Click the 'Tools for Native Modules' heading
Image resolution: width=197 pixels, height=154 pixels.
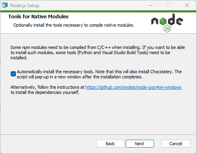coord(39,17)
